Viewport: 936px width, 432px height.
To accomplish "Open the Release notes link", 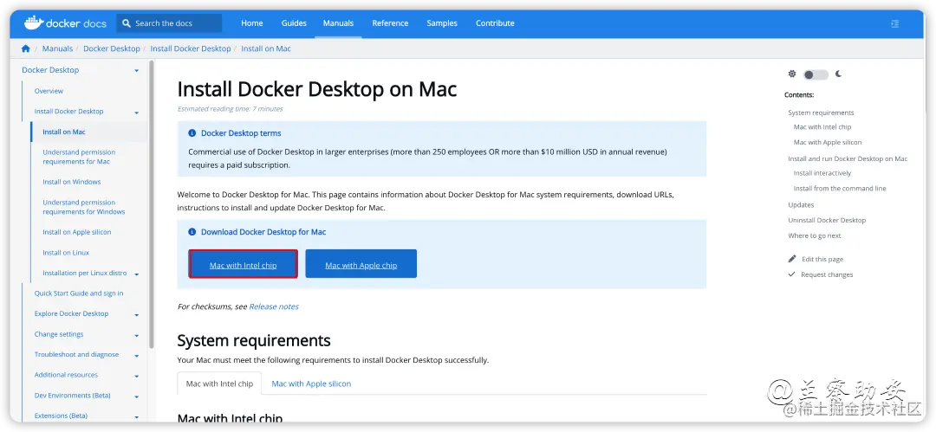I will 273,306.
